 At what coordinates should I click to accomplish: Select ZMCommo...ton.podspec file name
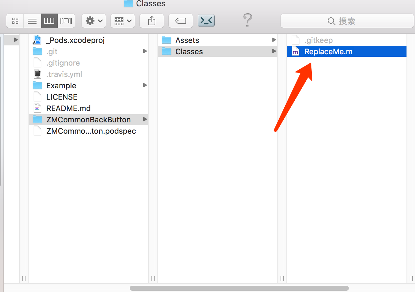click(91, 131)
